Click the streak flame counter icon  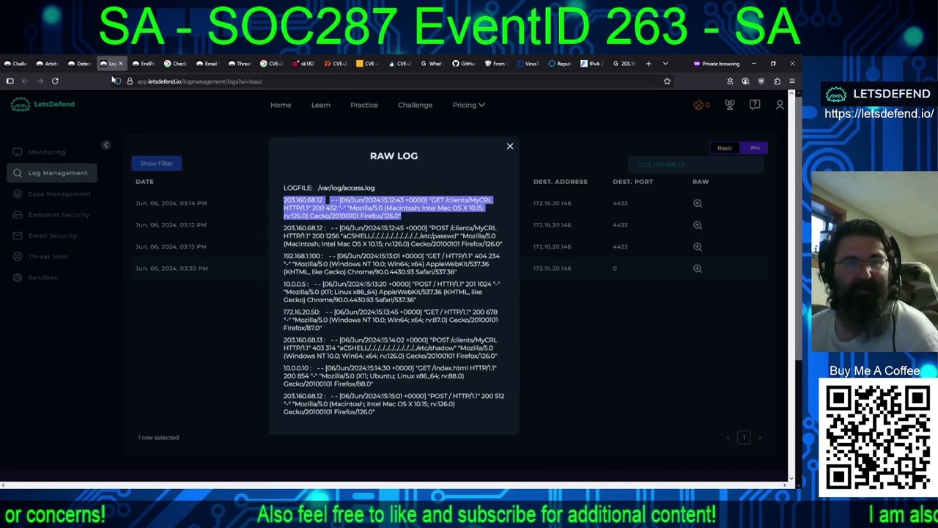(x=701, y=105)
